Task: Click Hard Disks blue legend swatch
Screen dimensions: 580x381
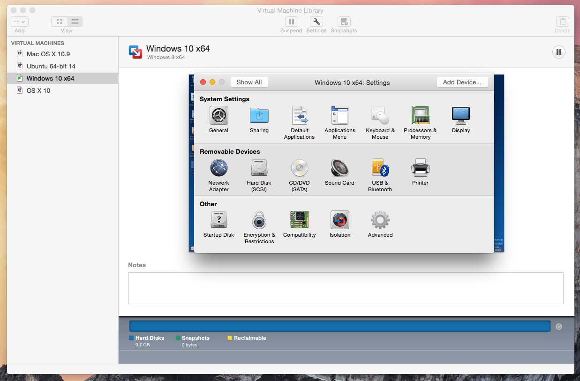Action: point(131,338)
